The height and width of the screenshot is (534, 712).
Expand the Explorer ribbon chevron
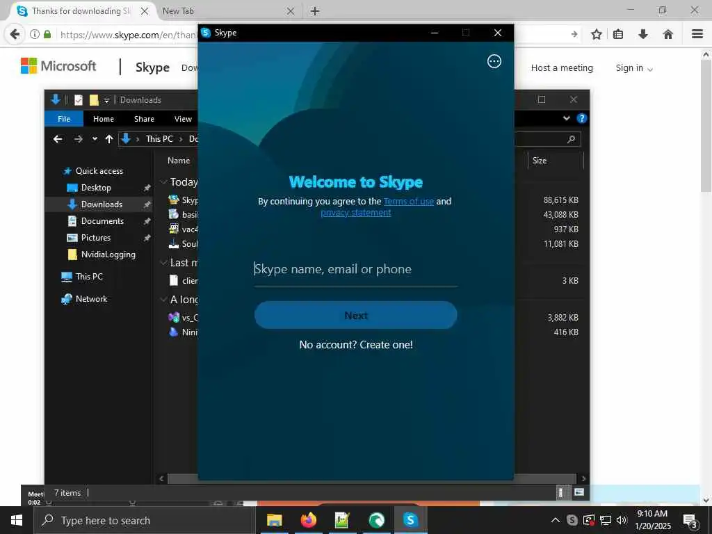(566, 118)
